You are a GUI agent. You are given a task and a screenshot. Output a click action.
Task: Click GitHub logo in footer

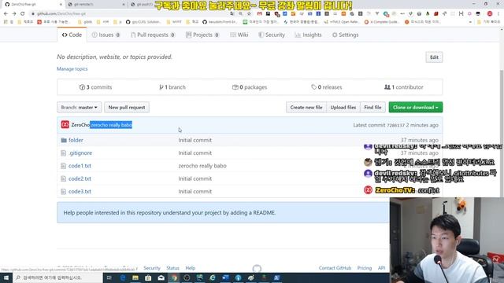(257, 268)
